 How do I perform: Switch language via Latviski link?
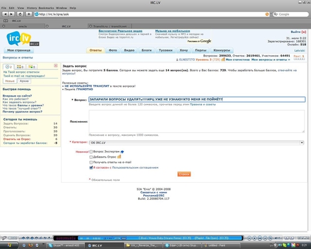(x=300, y=51)
